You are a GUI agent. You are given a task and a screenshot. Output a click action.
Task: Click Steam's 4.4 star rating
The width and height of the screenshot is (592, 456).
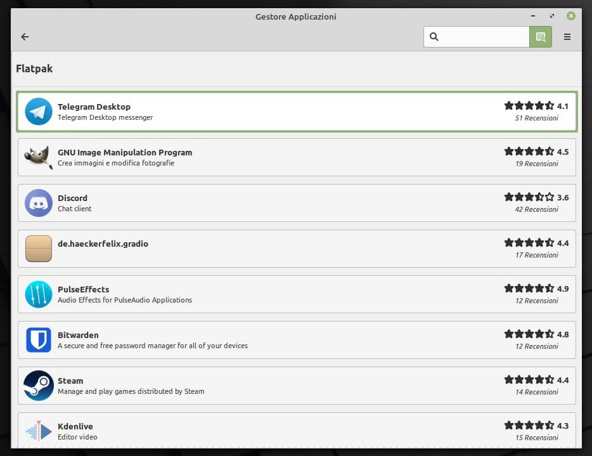536,380
